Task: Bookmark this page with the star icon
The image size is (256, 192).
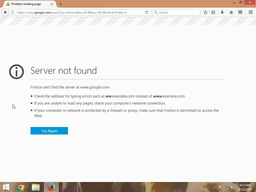Action: click(205, 12)
